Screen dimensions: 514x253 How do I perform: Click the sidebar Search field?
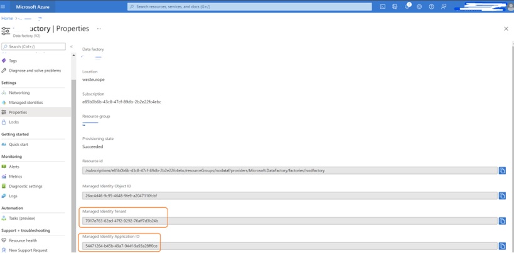click(x=35, y=46)
